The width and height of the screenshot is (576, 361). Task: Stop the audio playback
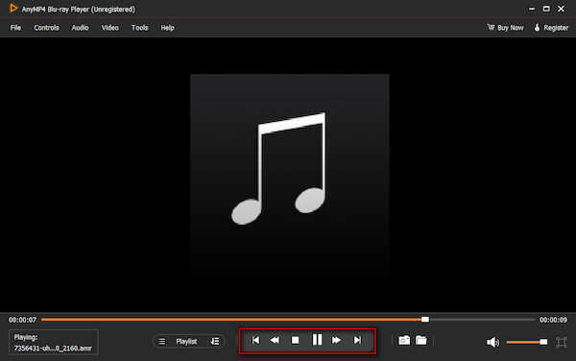click(x=295, y=341)
